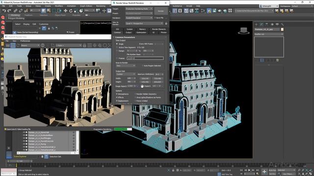Image resolution: width=314 pixels, height=176 pixels.
Task: Click the Play Animation button
Action: click(249, 170)
